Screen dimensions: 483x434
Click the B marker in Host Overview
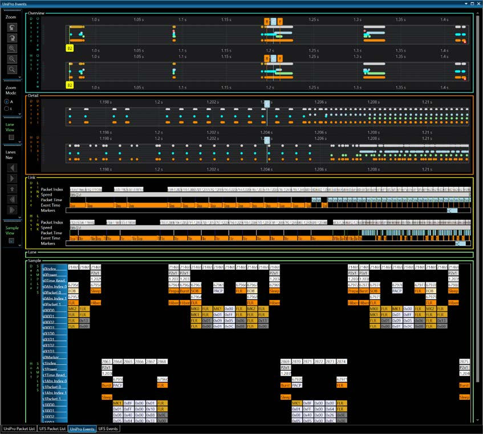tap(267, 59)
